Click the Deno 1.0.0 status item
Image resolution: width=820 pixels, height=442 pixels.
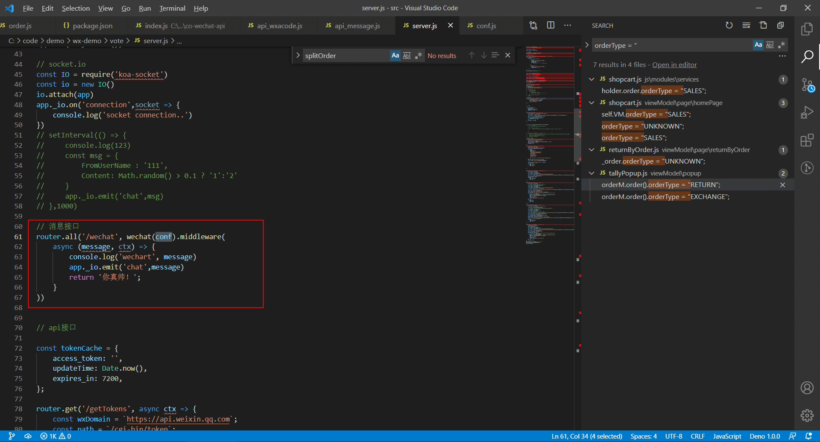pos(764,436)
